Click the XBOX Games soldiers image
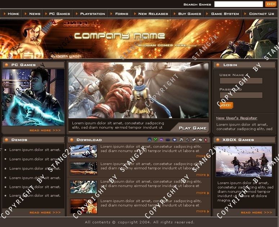 (x=244, y=161)
